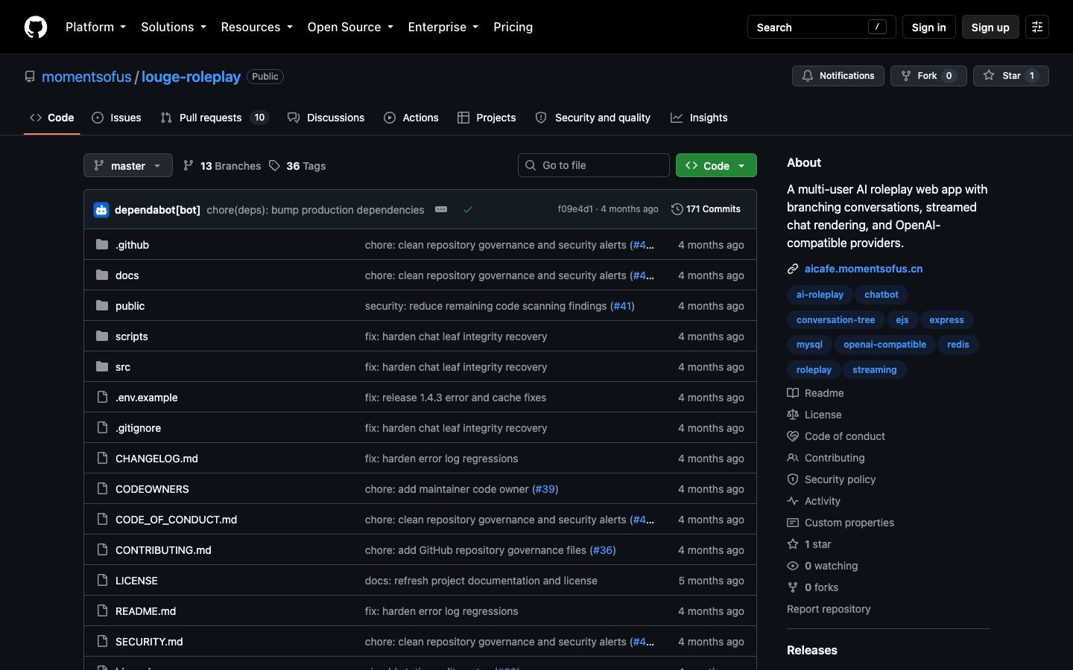Expand commit message ellipsis button
This screenshot has width=1073, height=670.
(441, 209)
